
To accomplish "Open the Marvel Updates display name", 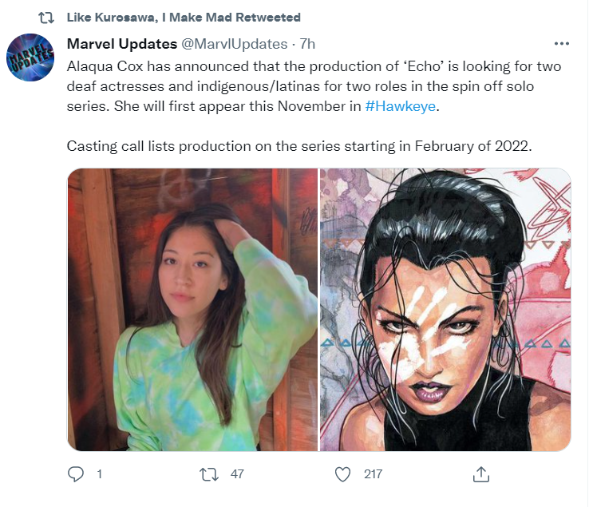I will [x=121, y=44].
